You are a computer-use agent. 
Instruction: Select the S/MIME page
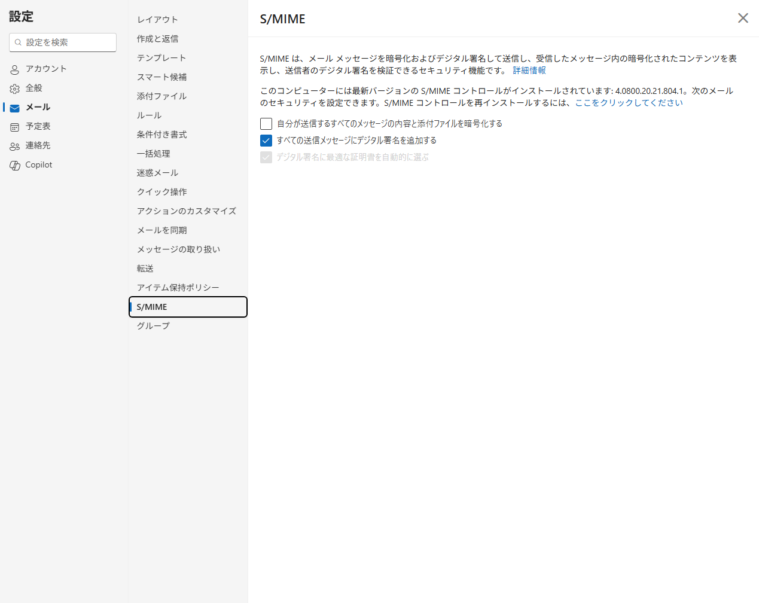[x=188, y=307]
